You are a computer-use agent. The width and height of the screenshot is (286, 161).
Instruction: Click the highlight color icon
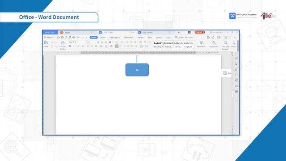(101, 47)
